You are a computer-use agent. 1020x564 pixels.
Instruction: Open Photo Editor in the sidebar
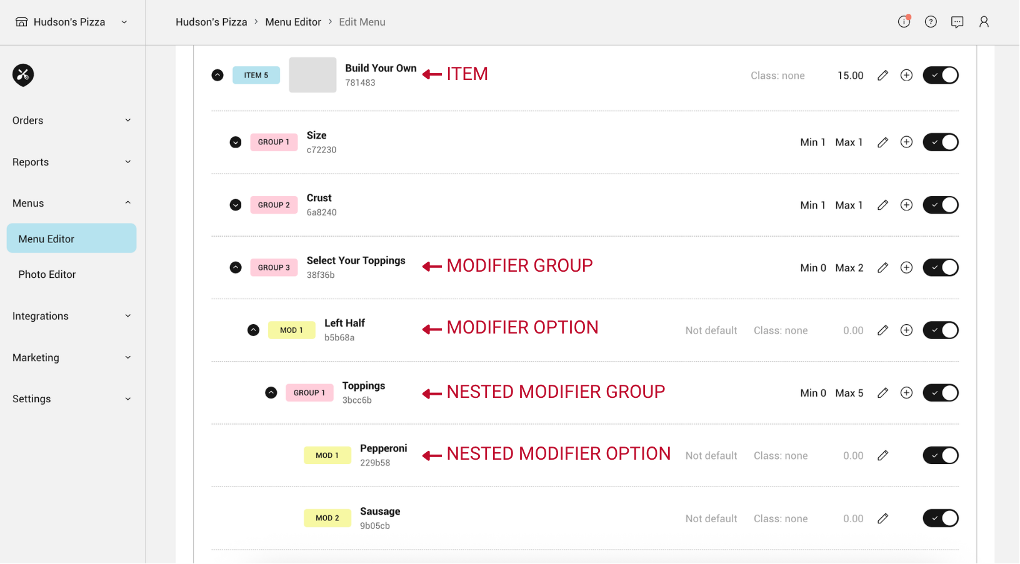[x=47, y=274]
